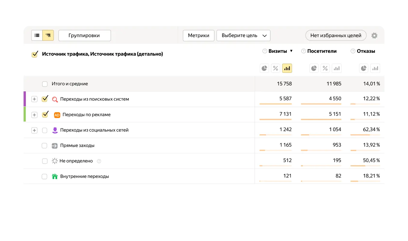Open Нет избранных целей
The image size is (408, 241).
(x=335, y=35)
